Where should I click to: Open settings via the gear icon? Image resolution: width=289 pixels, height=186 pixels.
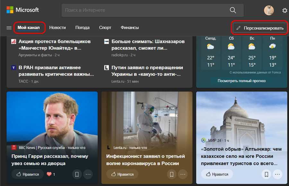pos(285,10)
